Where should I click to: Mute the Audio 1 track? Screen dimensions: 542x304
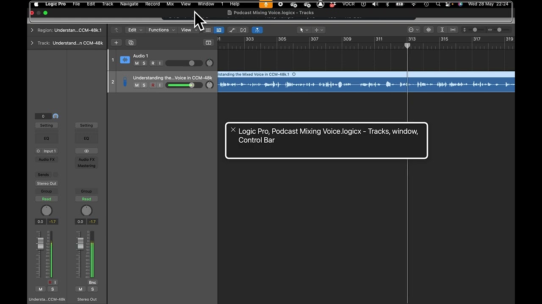click(x=136, y=63)
